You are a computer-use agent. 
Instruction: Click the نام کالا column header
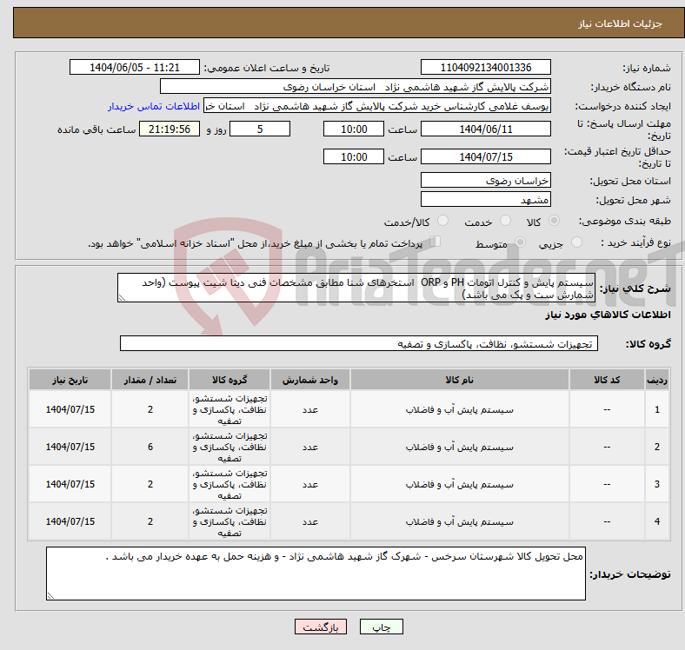coord(460,380)
